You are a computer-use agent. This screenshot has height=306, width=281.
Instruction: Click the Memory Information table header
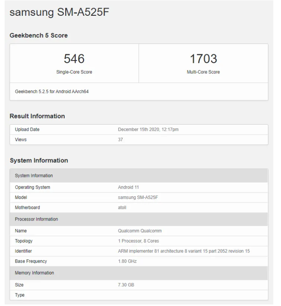(139, 273)
